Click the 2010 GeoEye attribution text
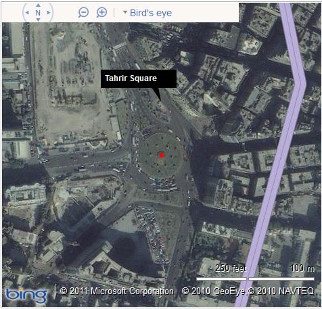Screen dimensions: 322x309 pyautogui.click(x=213, y=291)
